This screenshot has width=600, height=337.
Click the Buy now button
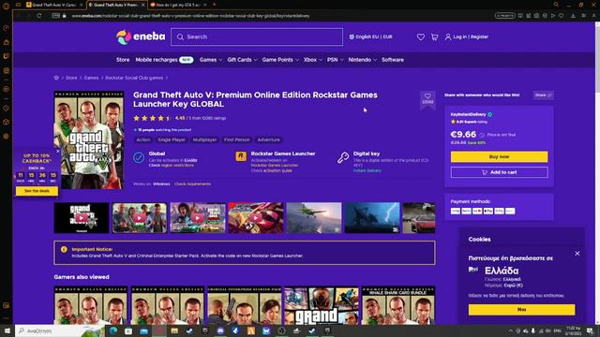(499, 156)
